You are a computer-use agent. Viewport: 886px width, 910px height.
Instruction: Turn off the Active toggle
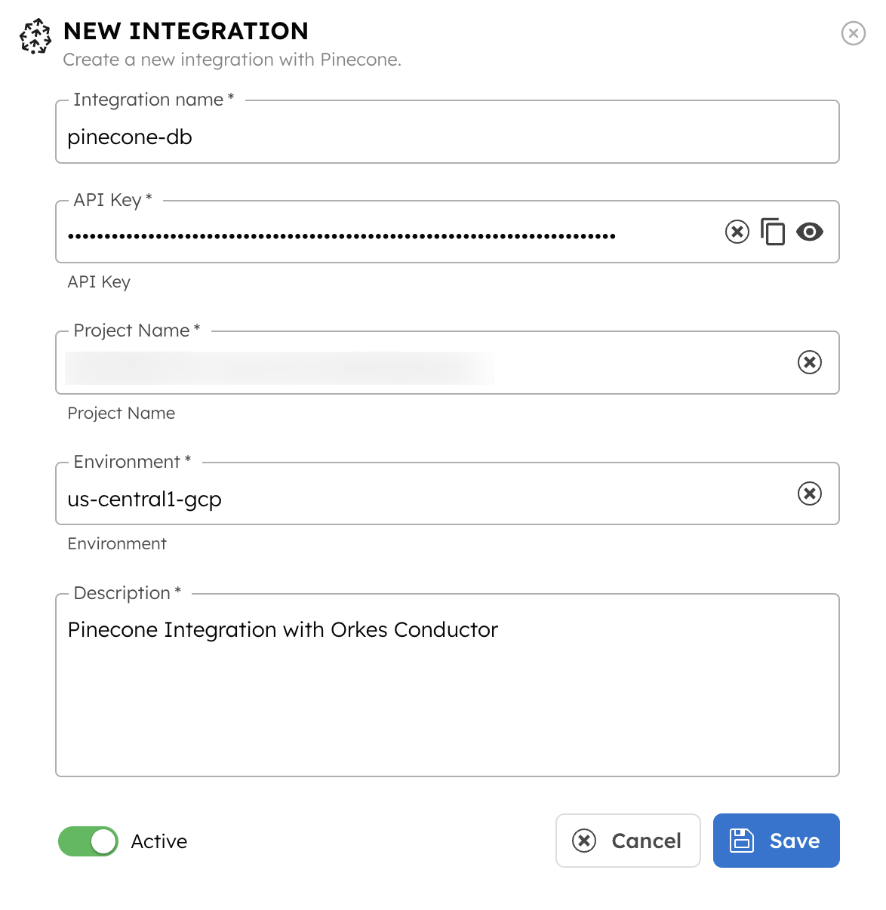click(x=88, y=841)
